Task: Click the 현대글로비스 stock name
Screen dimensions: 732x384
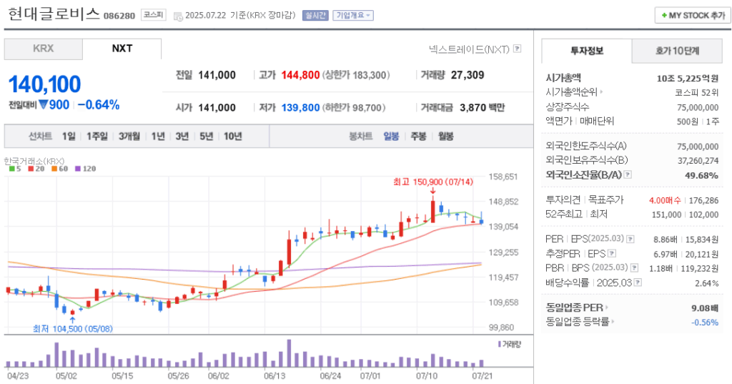Action: click(54, 14)
